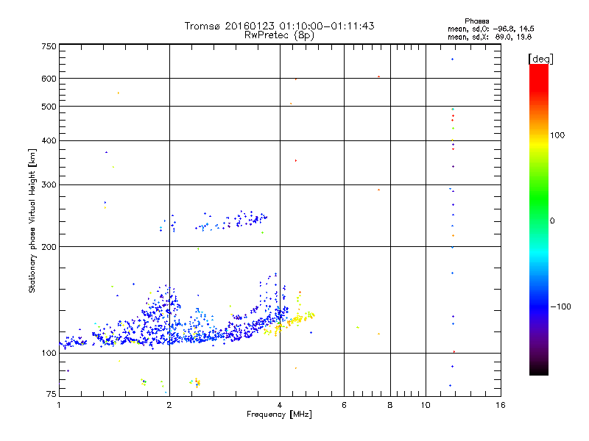
Task: Click the '[deg]' colorbar unit label
Action: coord(540,60)
